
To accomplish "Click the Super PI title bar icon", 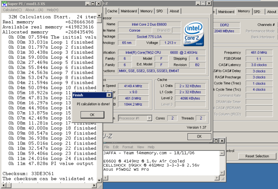I will tap(3, 3).
